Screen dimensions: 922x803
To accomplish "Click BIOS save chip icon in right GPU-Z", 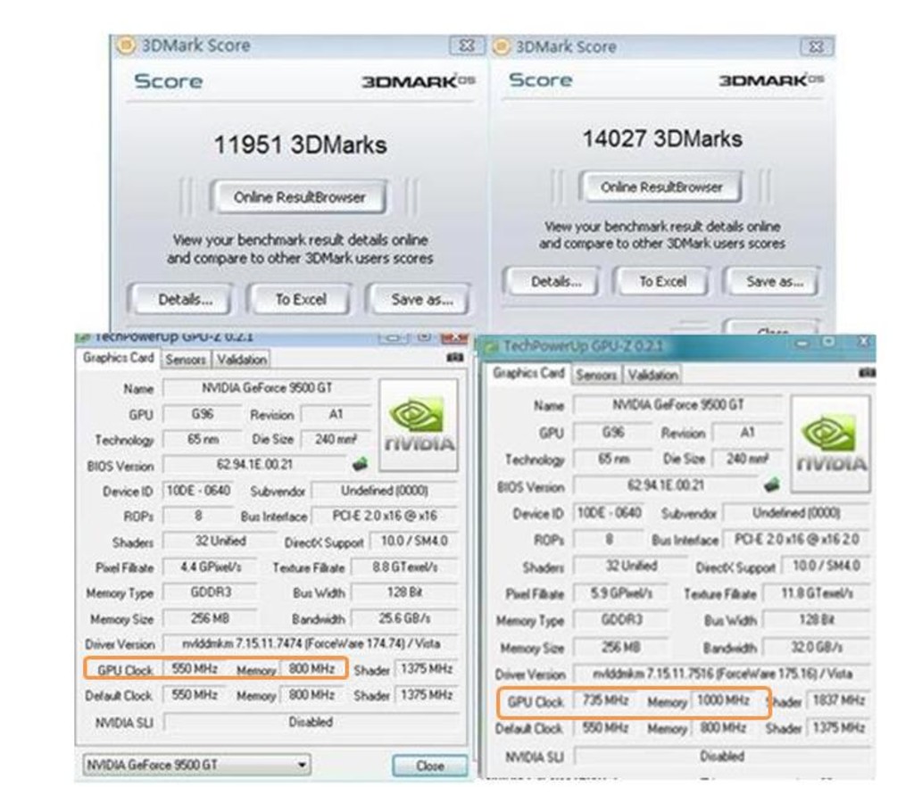I will coord(771,485).
